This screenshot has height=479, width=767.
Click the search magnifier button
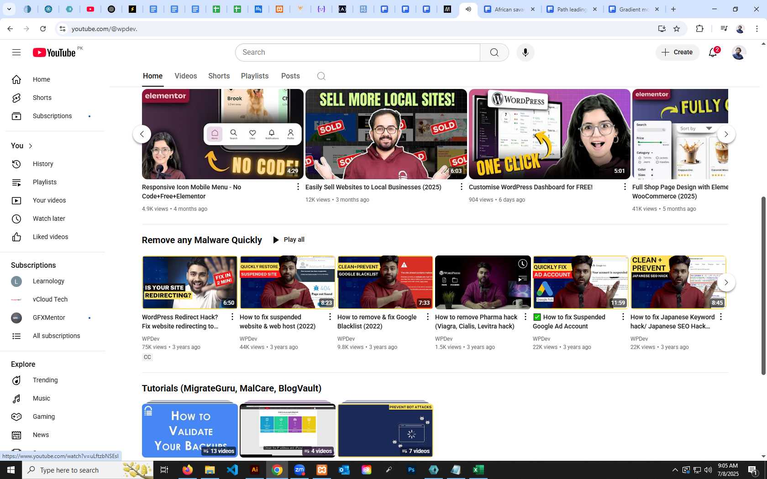(x=494, y=52)
